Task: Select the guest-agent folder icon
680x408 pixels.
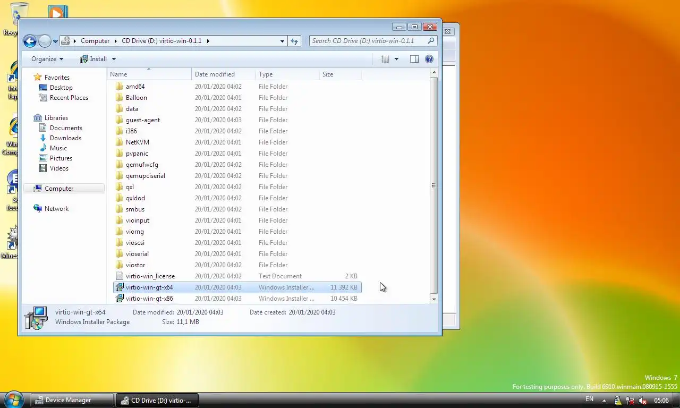Action: point(120,120)
